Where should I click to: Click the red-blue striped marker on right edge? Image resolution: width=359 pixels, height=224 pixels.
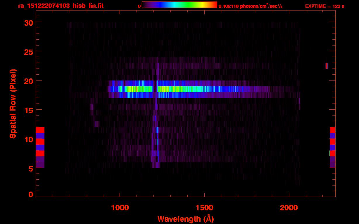click(x=332, y=147)
